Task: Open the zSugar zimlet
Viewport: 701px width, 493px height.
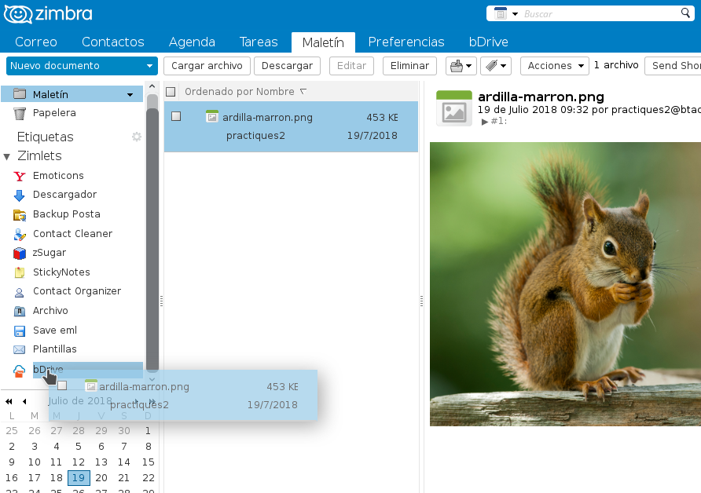Action: [50, 253]
